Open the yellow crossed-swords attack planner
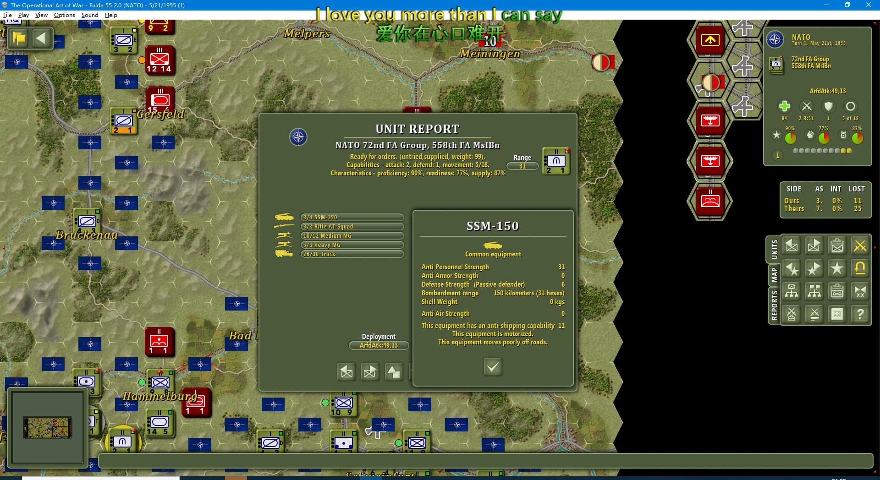Viewport: 880px width, 480px height. click(860, 246)
